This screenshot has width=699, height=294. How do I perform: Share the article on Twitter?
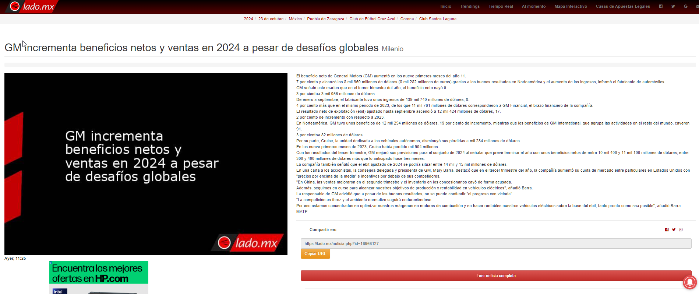coord(674,230)
